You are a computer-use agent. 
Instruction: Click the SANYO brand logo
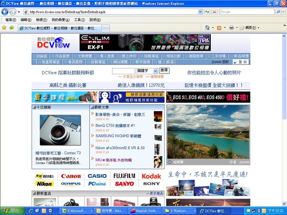pyautogui.click(x=124, y=184)
